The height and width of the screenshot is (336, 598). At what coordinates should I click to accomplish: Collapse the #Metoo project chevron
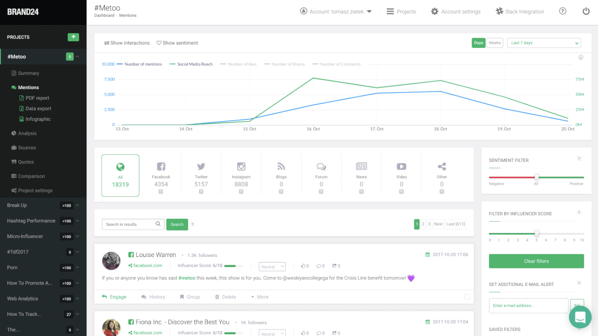77,57
